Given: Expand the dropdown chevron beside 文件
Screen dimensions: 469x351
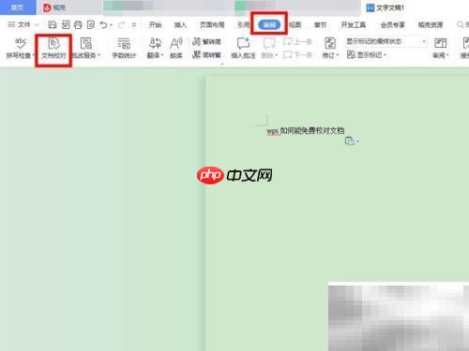Looking at the screenshot, I should 37,24.
